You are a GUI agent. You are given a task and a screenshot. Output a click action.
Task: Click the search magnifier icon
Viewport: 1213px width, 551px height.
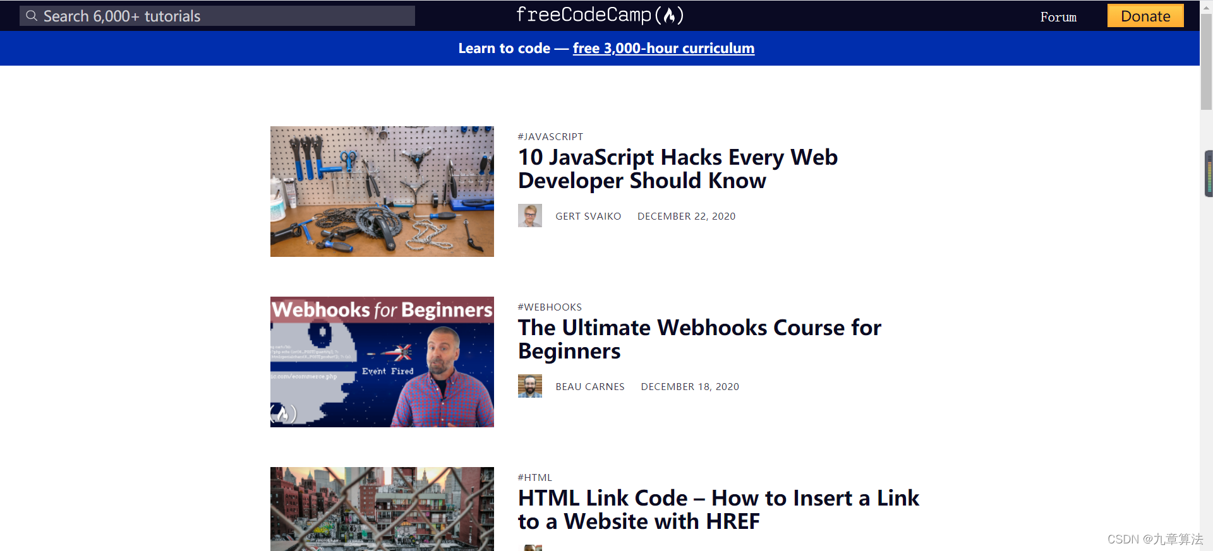(32, 16)
